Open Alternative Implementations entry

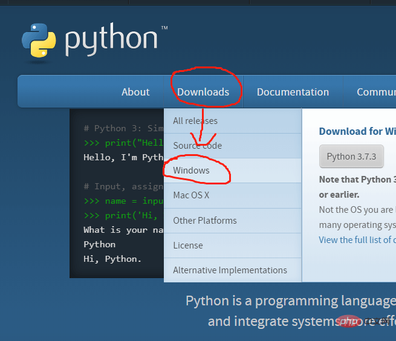[x=233, y=270]
